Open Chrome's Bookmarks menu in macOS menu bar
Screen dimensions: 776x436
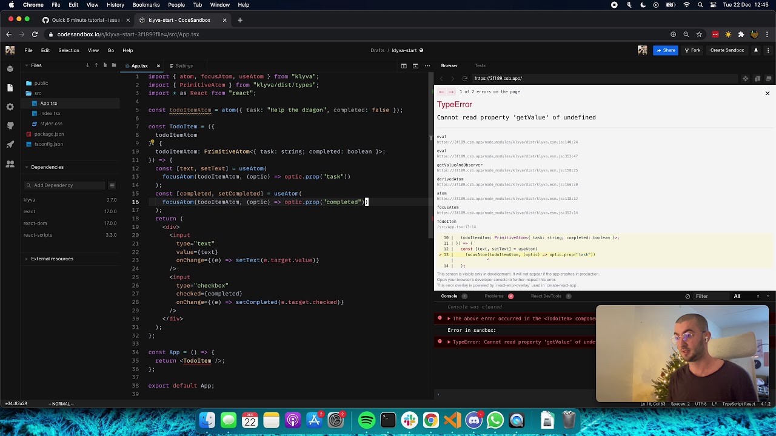tap(146, 5)
